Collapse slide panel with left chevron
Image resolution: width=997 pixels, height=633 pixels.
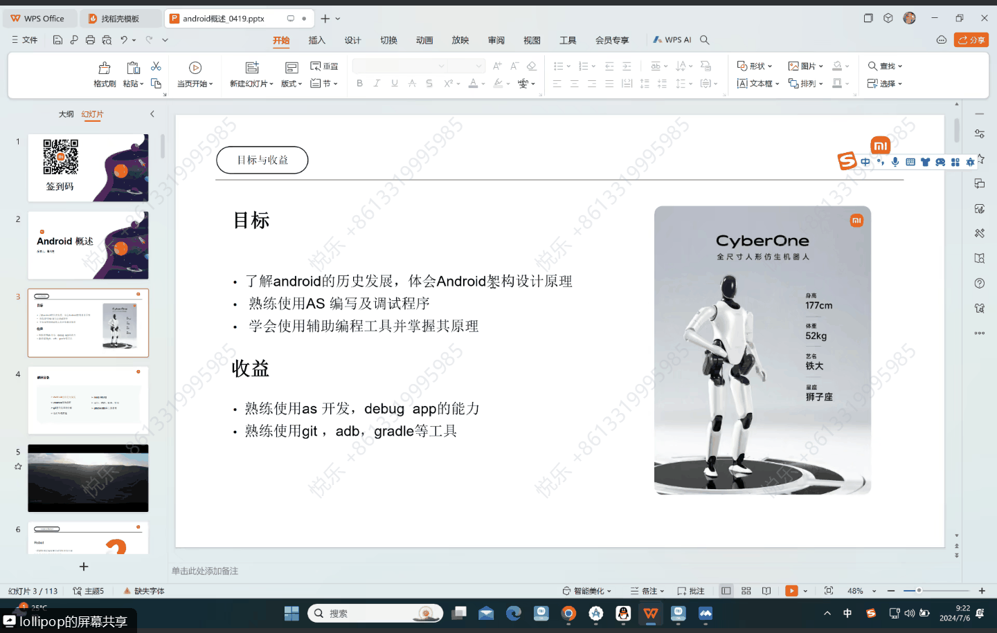(152, 114)
